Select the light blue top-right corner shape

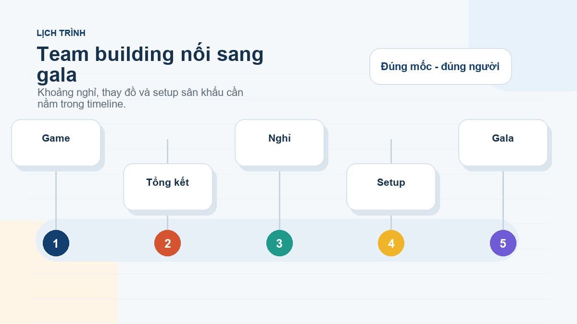point(523,46)
